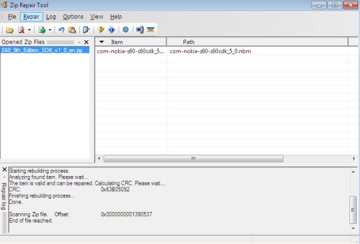Click the log scrollbar up arrow
Viewport: 360px width, 244px height.
point(353,172)
